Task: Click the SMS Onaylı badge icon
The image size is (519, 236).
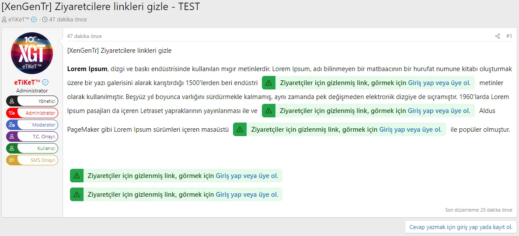Action: point(12,160)
